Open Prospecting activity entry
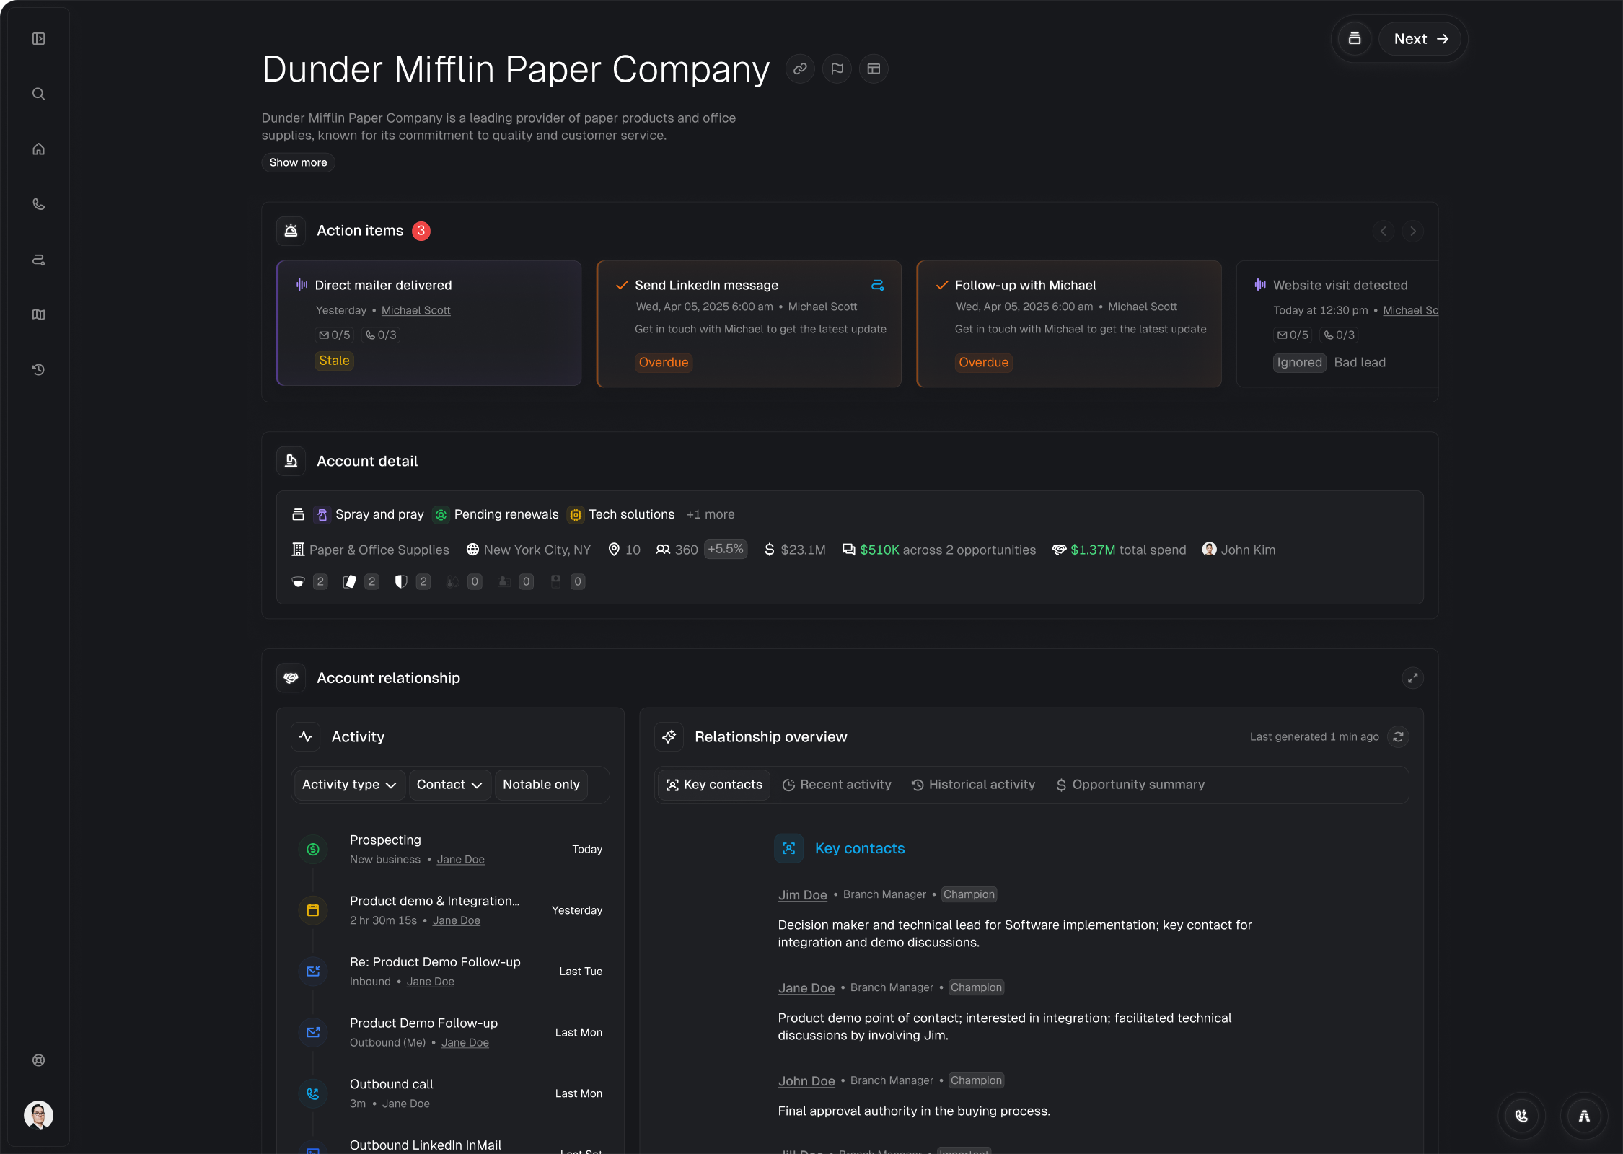This screenshot has height=1154, width=1623. (x=450, y=849)
